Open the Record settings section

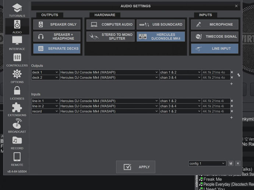click(17, 143)
